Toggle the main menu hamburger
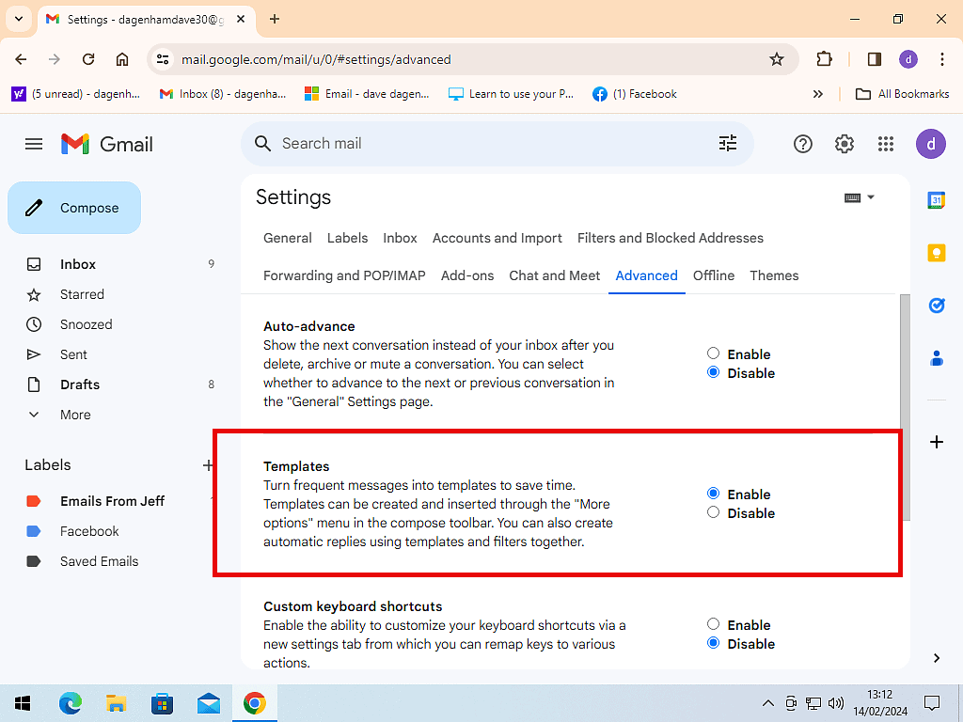This screenshot has width=963, height=722. (x=34, y=144)
